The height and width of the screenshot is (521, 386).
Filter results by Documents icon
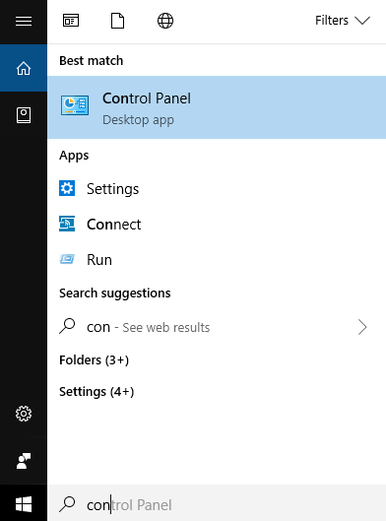(x=117, y=21)
